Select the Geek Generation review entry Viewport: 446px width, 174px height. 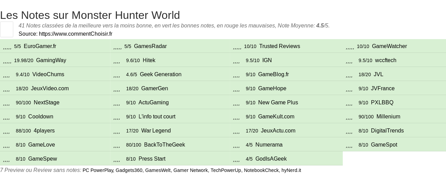coord(161,74)
